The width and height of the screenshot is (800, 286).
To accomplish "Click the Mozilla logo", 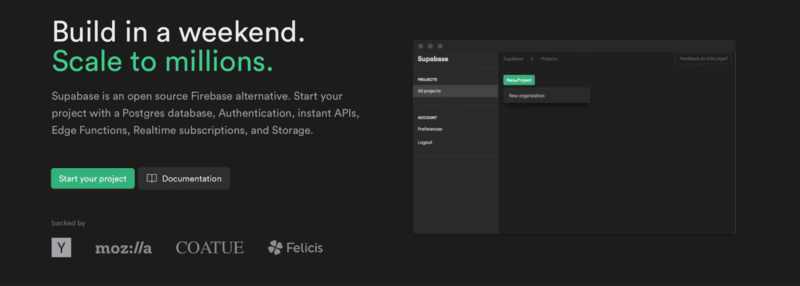I will click(x=123, y=248).
